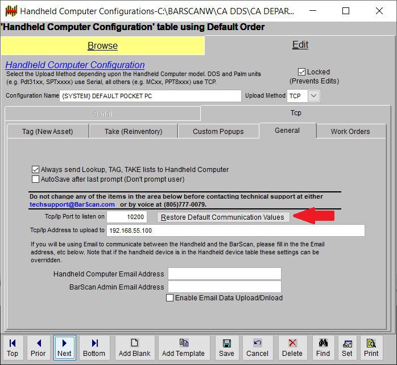Enable AutoSave after last prompt
Image resolution: width=397 pixels, height=365 pixels.
(x=36, y=179)
